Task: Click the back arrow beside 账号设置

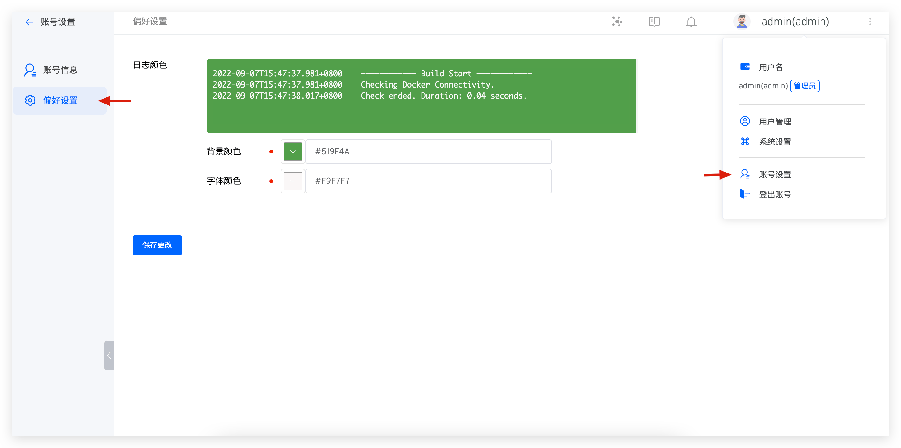Action: coord(29,22)
